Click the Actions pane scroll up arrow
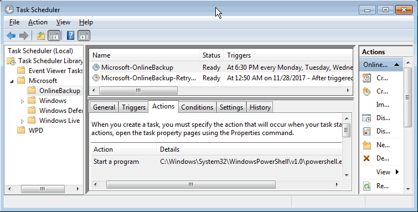Screen dimensions: 418x212 [x=408, y=63]
